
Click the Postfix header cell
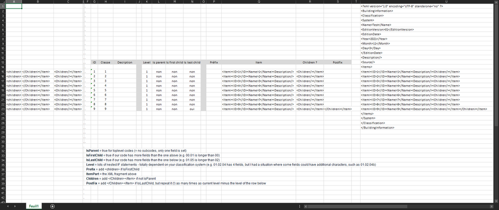[338, 63]
